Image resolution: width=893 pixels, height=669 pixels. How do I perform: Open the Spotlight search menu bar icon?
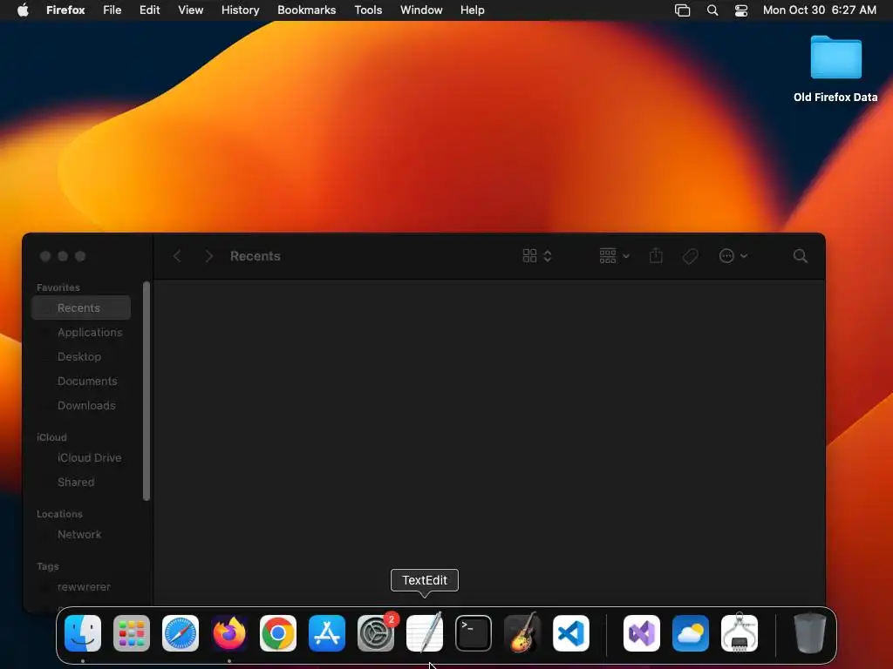(x=712, y=10)
